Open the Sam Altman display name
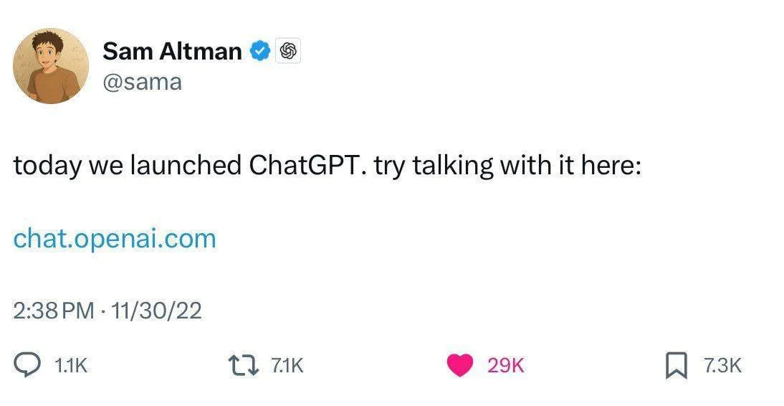The image size is (784, 406). coord(172,51)
